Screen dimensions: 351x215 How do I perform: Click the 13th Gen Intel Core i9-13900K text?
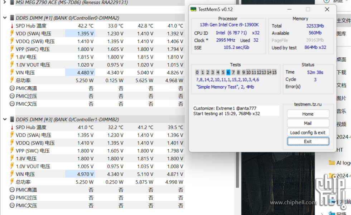coord(229,25)
